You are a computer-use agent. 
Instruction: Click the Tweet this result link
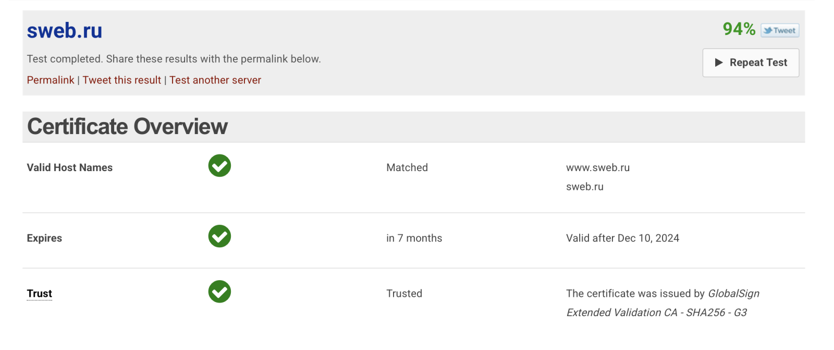coord(122,80)
